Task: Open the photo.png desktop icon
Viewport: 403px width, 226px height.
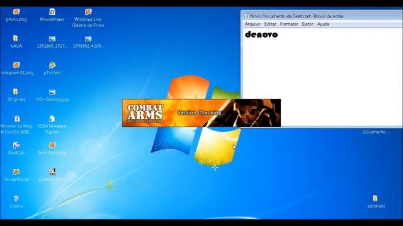Action: point(16,12)
